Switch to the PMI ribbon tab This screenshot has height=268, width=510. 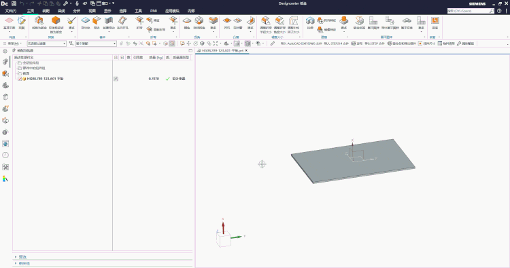point(154,11)
